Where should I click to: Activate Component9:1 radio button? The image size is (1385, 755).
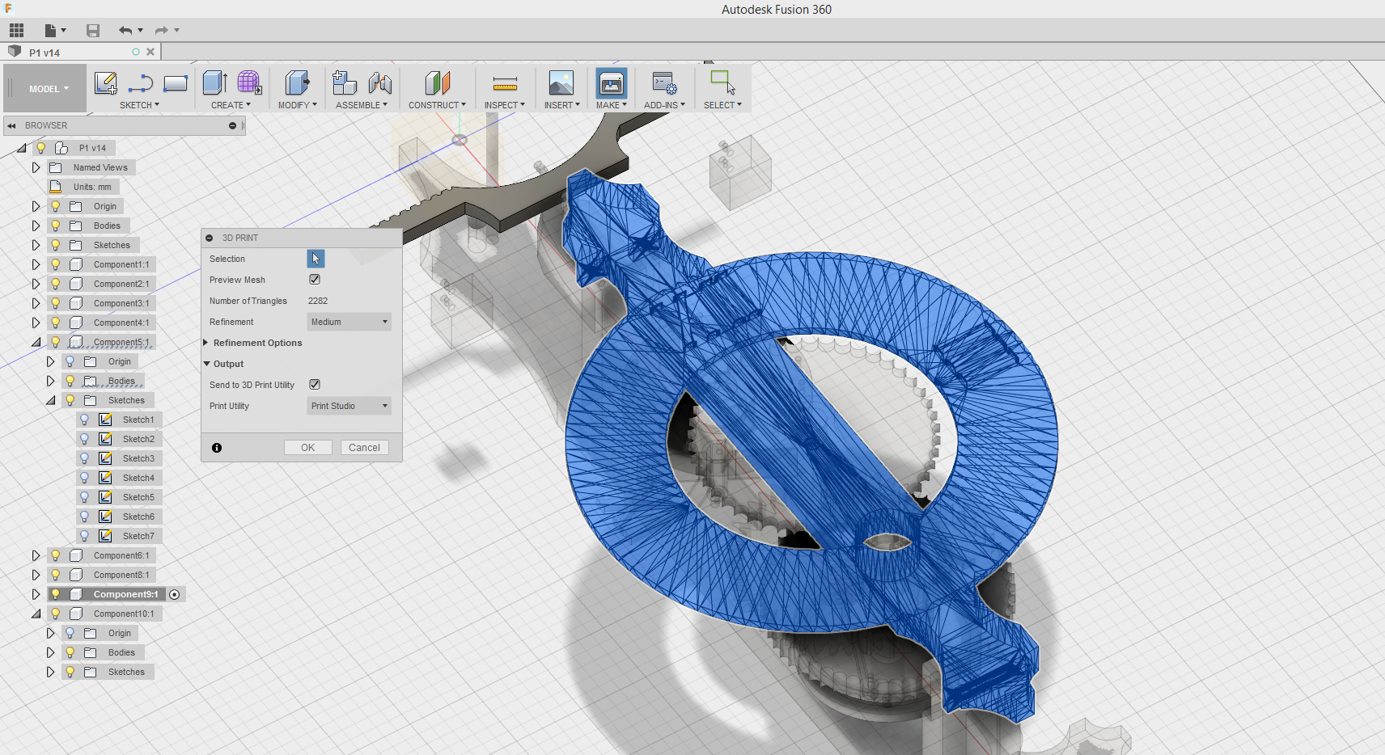click(175, 594)
